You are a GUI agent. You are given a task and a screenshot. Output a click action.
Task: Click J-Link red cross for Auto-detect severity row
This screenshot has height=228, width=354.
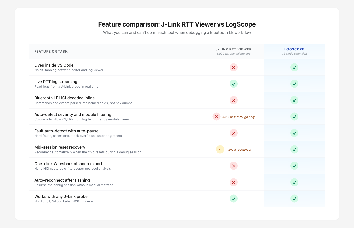click(x=216, y=117)
